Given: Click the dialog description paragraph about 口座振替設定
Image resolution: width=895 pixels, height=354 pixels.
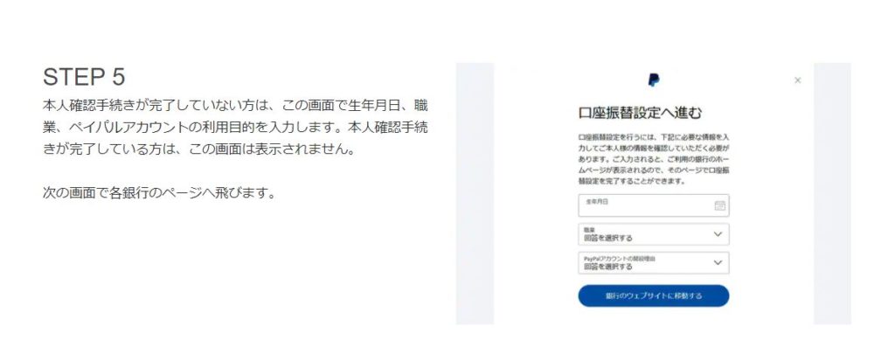Looking at the screenshot, I should [654, 159].
